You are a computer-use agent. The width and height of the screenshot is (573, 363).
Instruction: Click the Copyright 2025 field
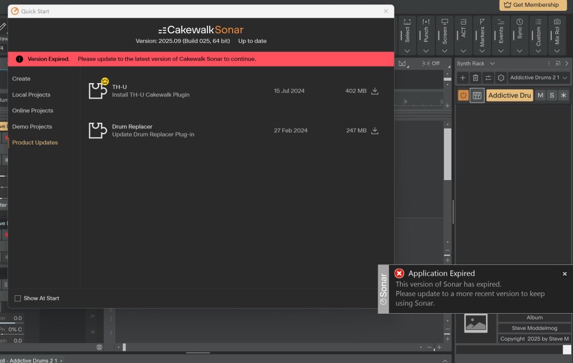point(534,339)
